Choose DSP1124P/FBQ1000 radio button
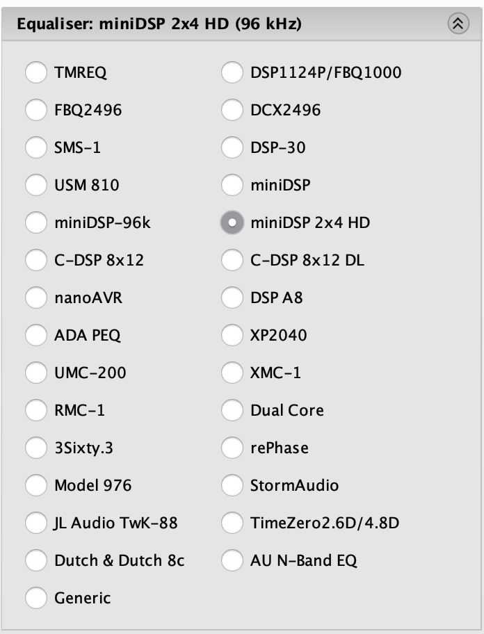 coord(232,72)
